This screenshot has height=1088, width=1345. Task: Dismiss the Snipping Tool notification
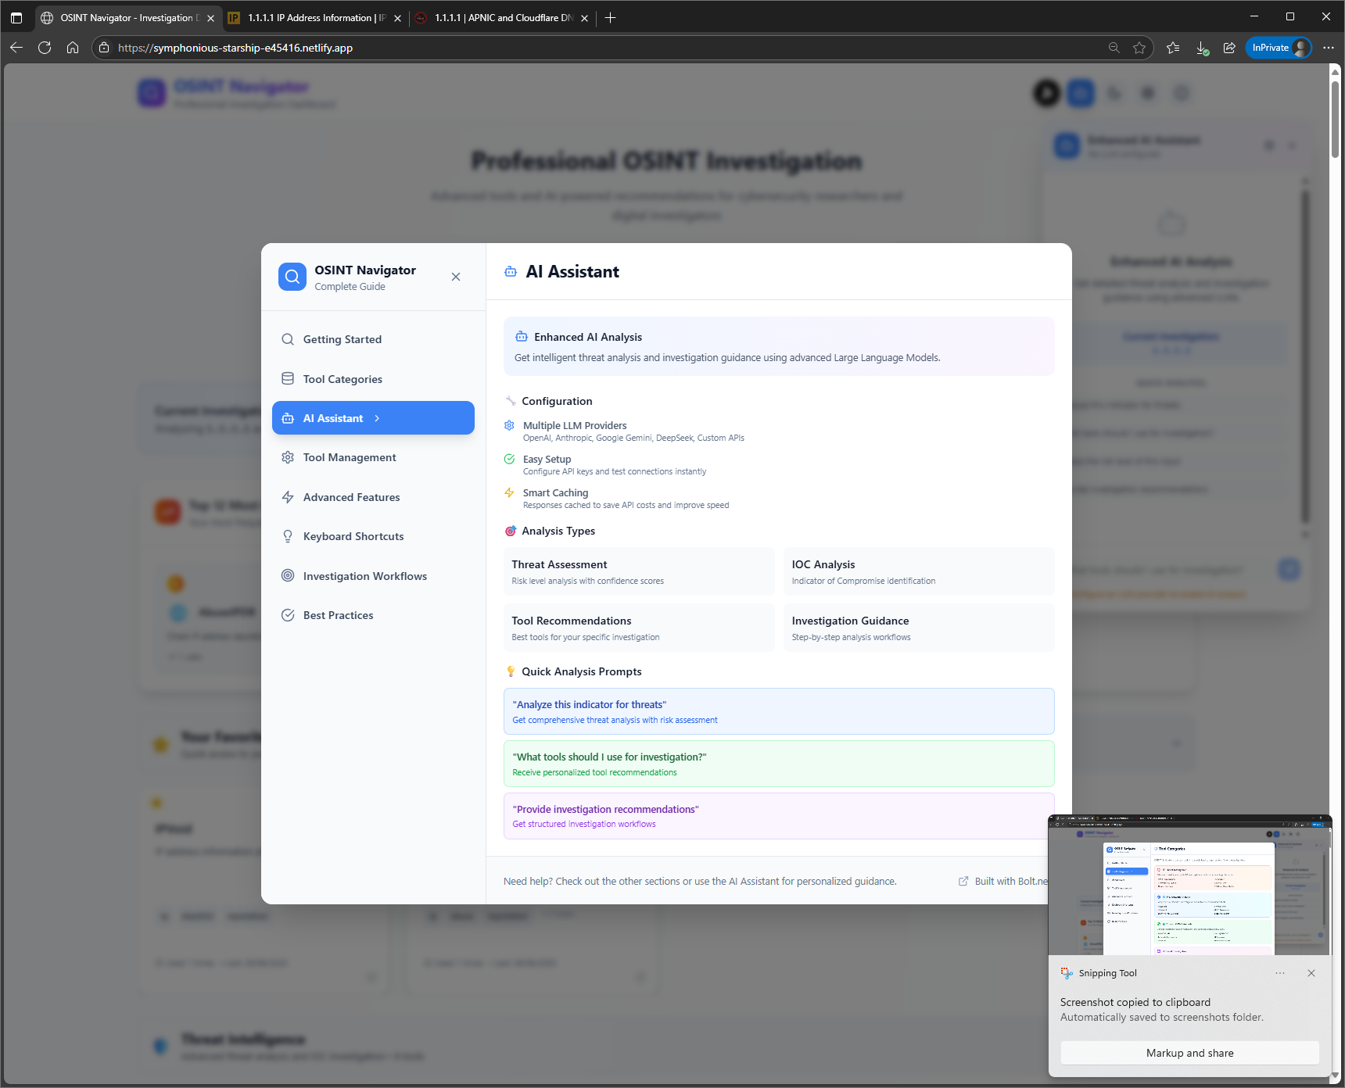(1311, 973)
